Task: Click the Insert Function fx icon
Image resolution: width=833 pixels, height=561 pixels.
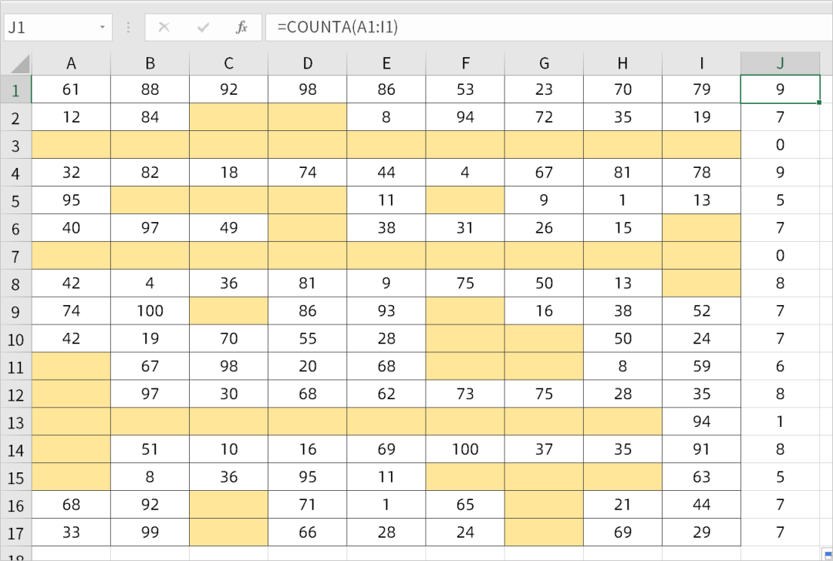Action: pyautogui.click(x=241, y=28)
